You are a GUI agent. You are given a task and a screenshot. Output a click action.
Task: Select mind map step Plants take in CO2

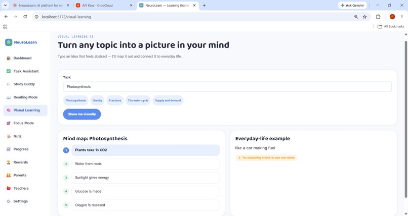[146, 150]
